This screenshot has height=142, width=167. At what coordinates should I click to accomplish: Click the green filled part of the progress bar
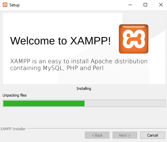click(x=44, y=103)
